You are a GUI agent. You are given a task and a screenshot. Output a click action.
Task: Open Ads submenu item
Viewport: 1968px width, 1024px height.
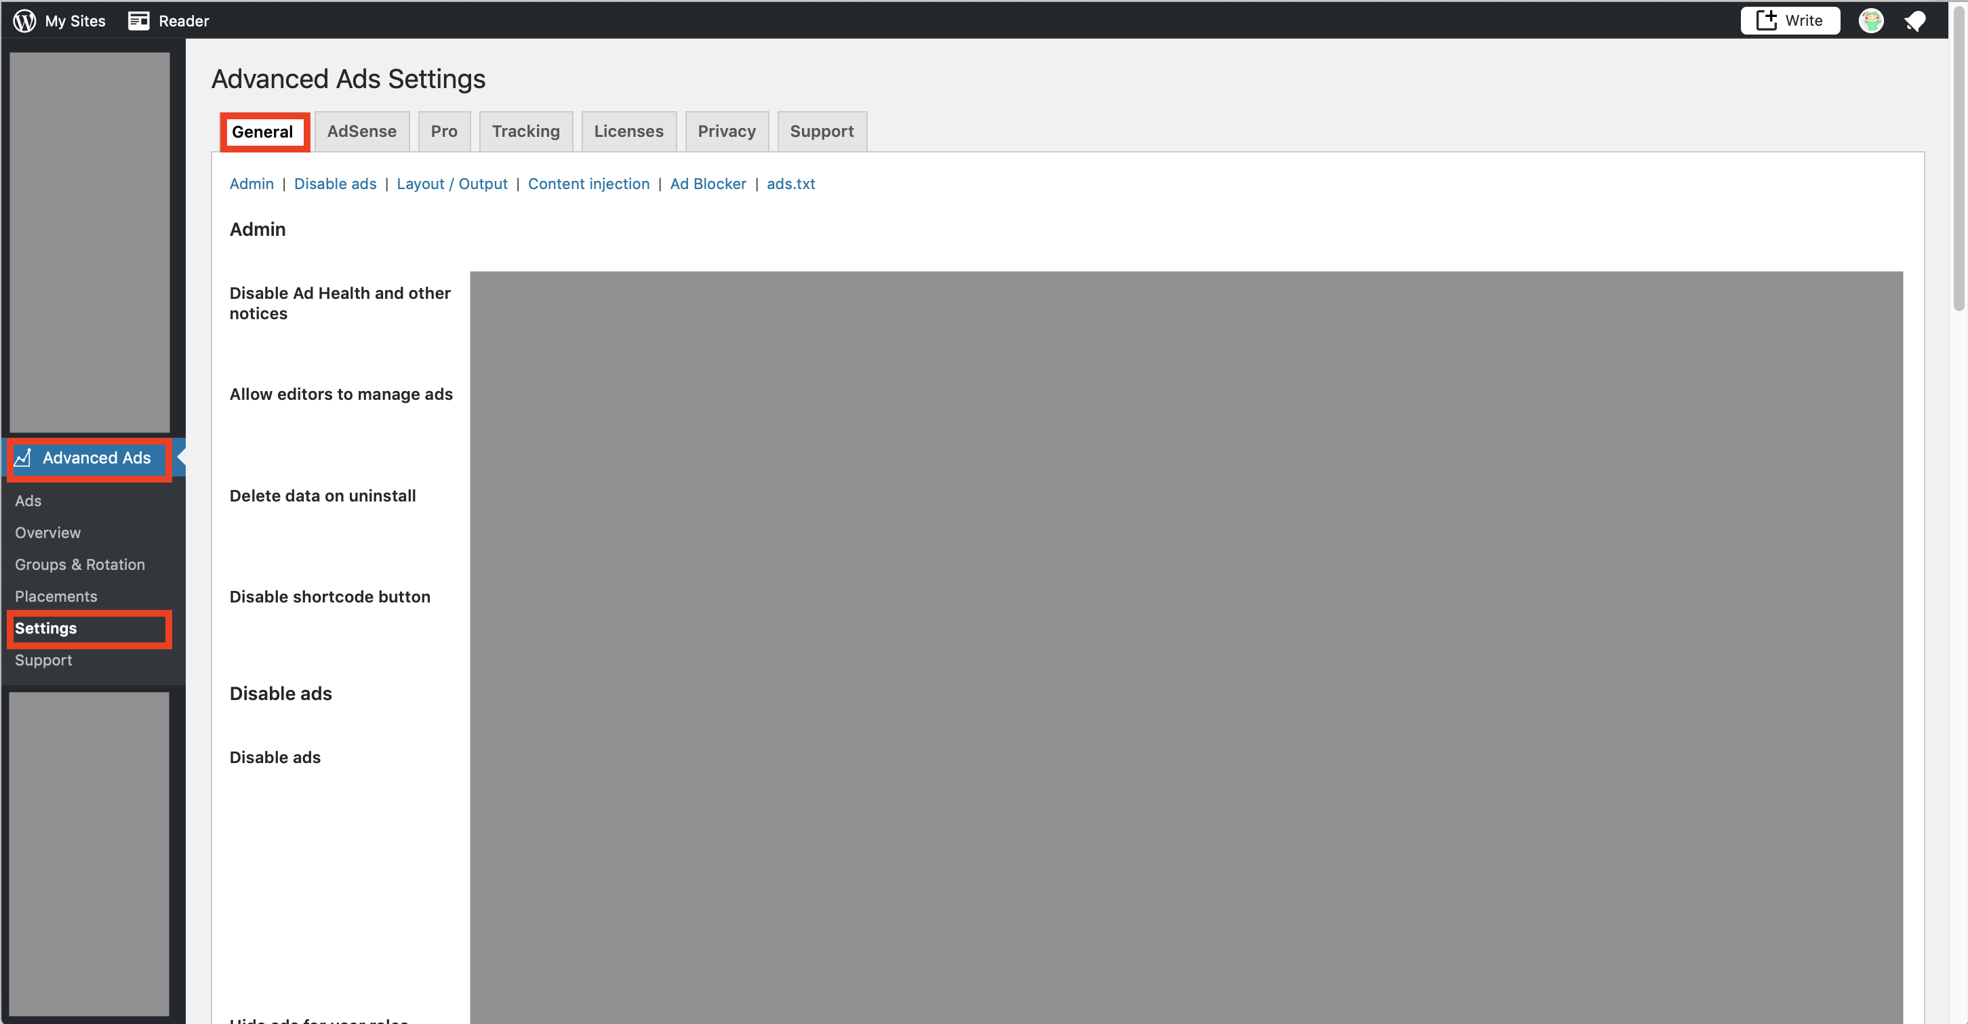(x=28, y=501)
